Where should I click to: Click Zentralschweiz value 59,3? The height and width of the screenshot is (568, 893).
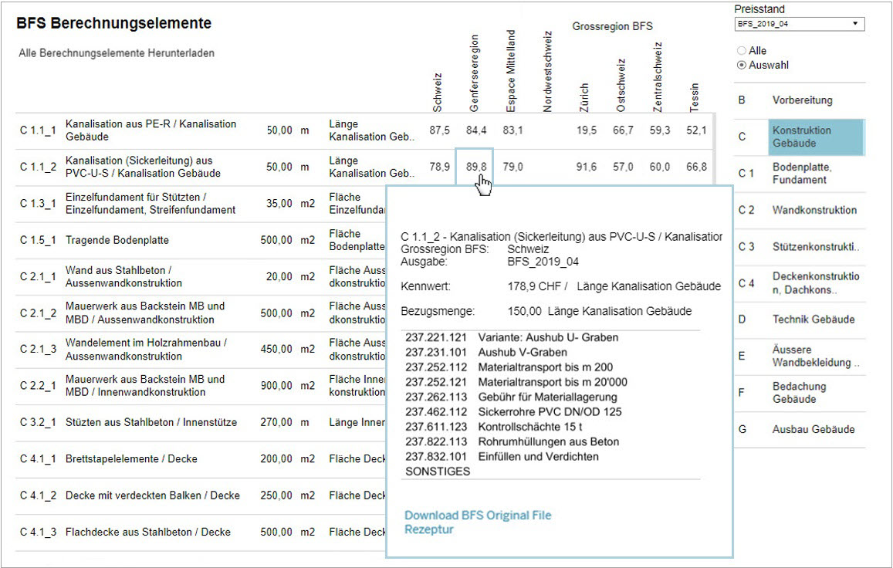659,130
